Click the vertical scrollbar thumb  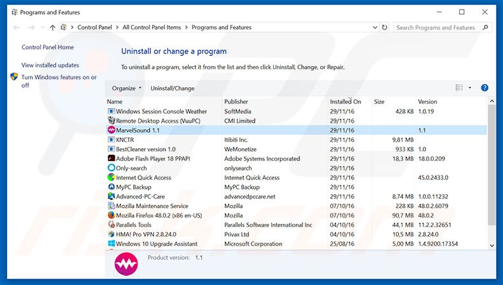pos(492,165)
